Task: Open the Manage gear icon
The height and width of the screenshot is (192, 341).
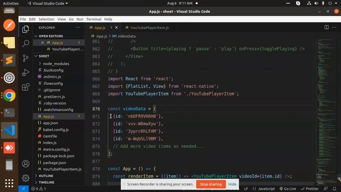Action: point(26,178)
